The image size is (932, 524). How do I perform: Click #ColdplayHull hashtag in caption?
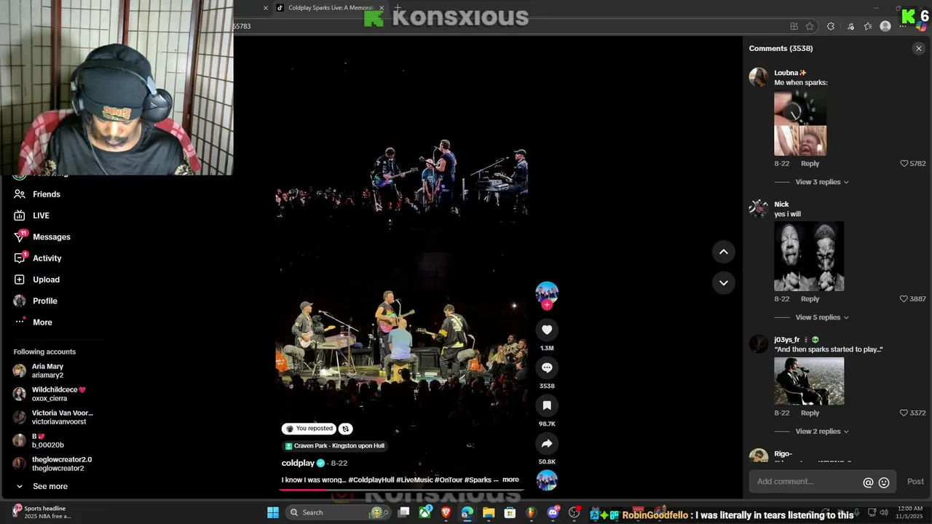point(371,480)
